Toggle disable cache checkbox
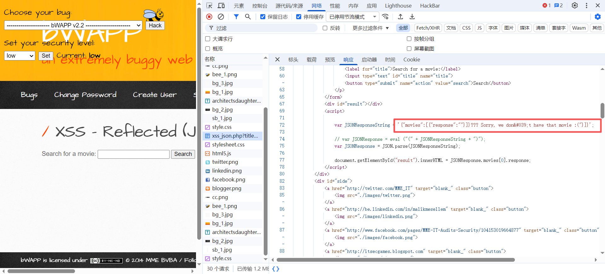Viewport: 605px width, 274px height. [x=299, y=17]
